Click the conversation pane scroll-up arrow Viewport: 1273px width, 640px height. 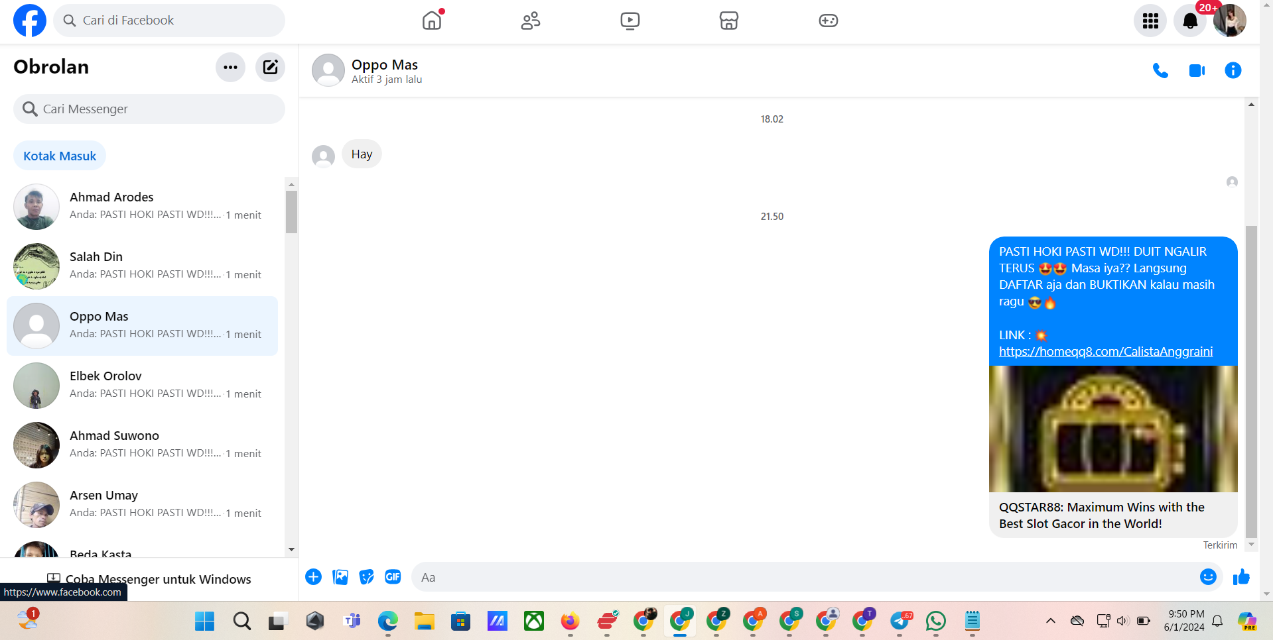pos(1251,105)
